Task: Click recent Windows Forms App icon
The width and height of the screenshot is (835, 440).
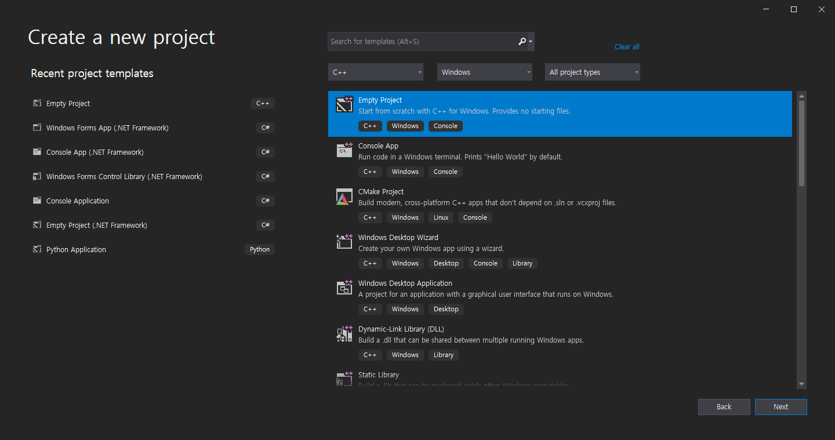Action: coord(37,128)
